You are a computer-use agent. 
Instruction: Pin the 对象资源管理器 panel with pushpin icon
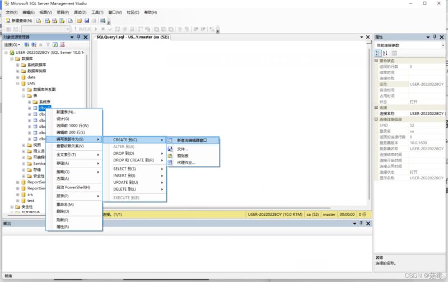pos(78,37)
